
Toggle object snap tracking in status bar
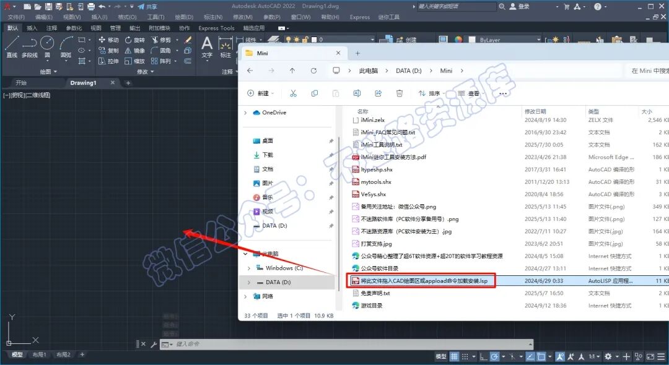coord(530,356)
